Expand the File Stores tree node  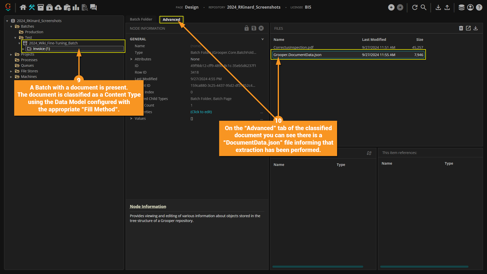pos(11,71)
